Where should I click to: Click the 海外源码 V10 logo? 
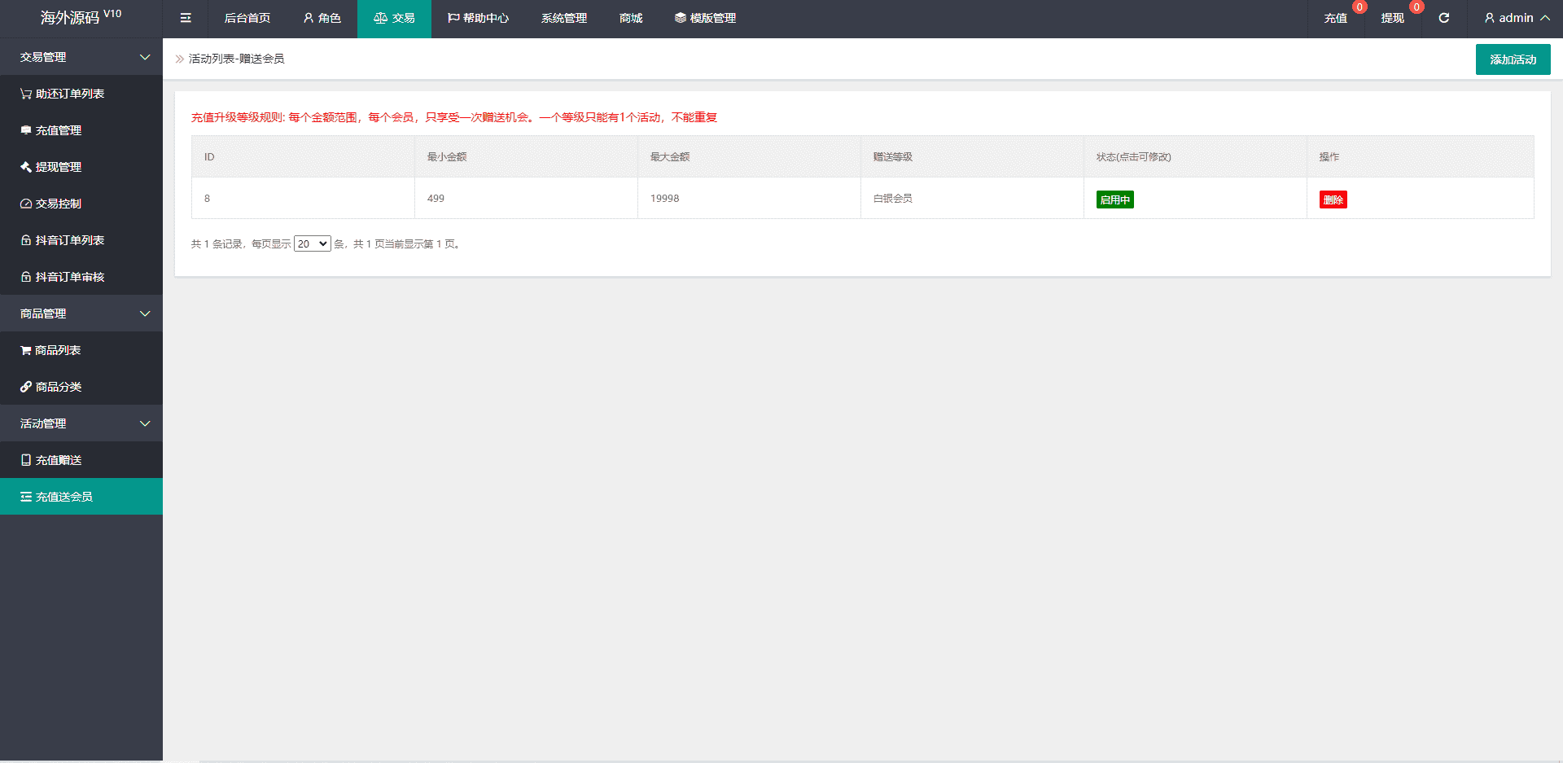point(81,17)
